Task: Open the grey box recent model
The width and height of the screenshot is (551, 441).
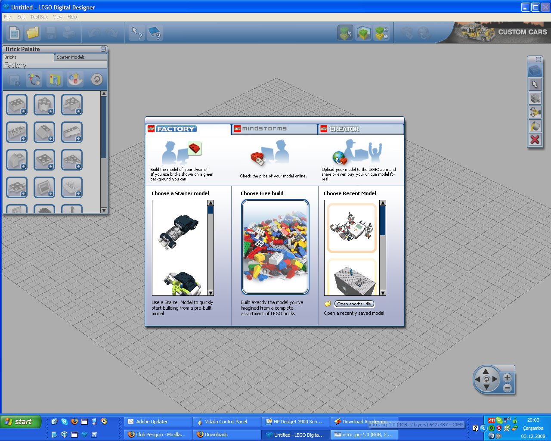Action: pyautogui.click(x=352, y=278)
